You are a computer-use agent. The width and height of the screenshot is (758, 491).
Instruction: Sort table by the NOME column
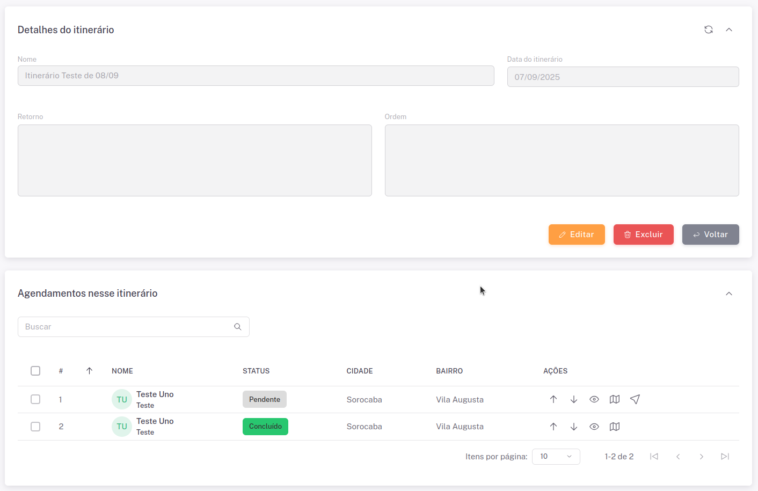[x=122, y=371]
